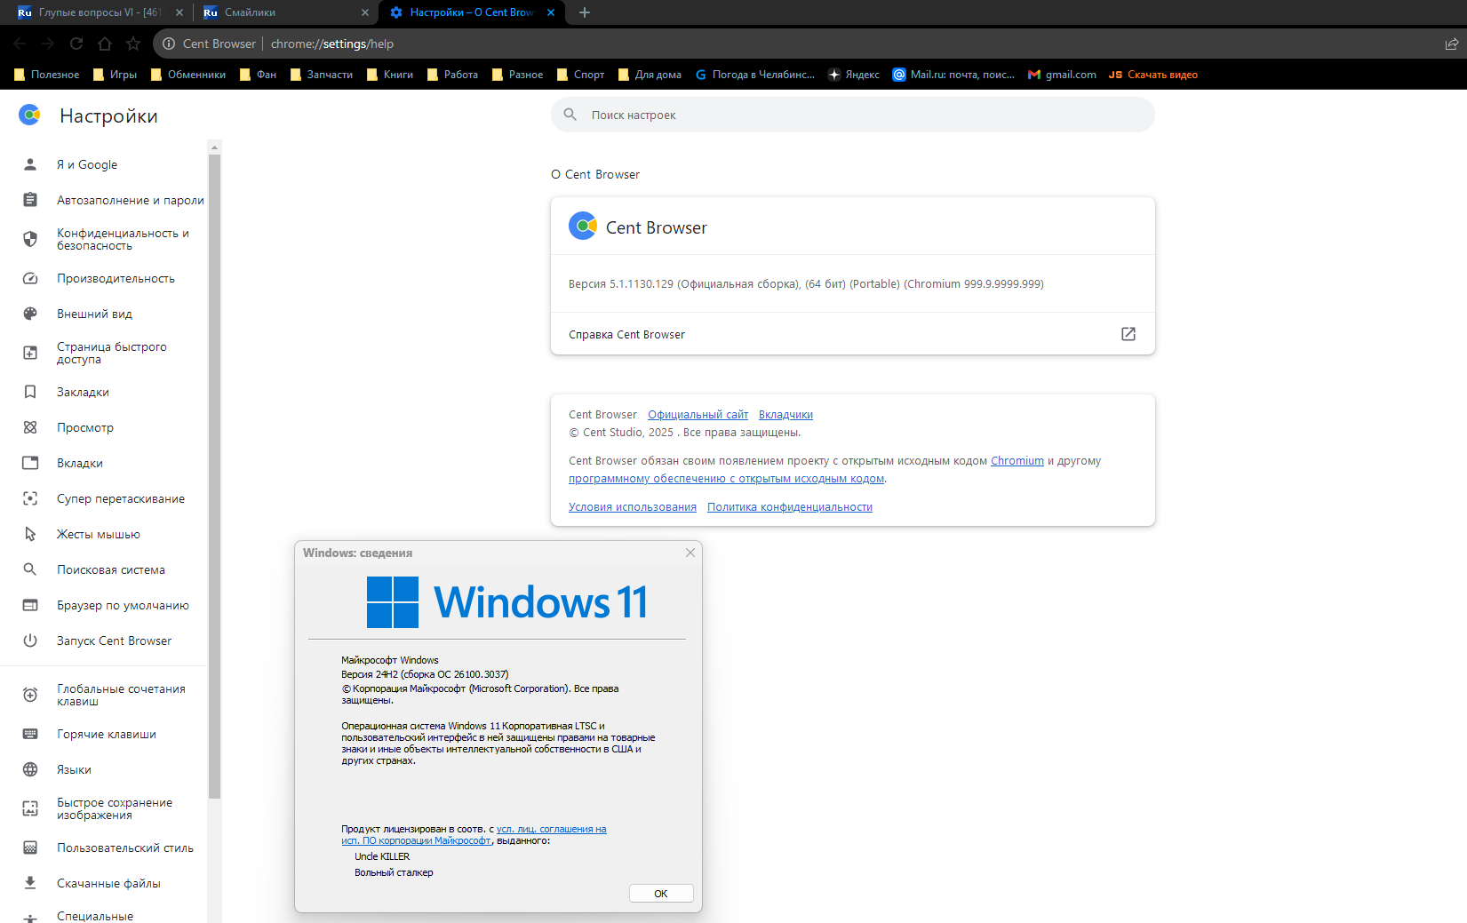1467x923 pixels.
Task: Click the browser reload button
Action: pos(76,44)
